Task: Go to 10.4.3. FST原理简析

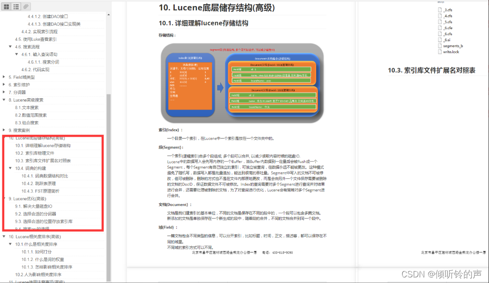Action: [x=40, y=191]
